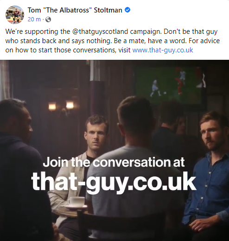The image size is (229, 241).
Task: Click the "Join the conversation at" caption
Action: pos(114,162)
